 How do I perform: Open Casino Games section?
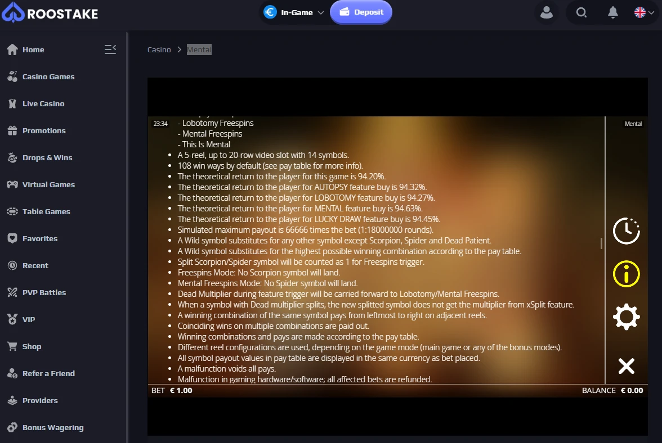click(x=48, y=76)
